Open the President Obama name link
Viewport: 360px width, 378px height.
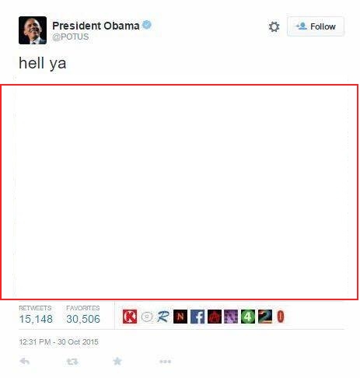pos(96,26)
